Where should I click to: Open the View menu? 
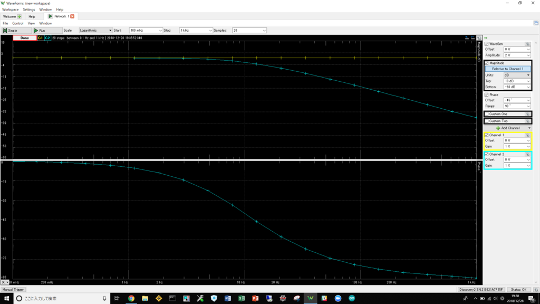click(31, 23)
